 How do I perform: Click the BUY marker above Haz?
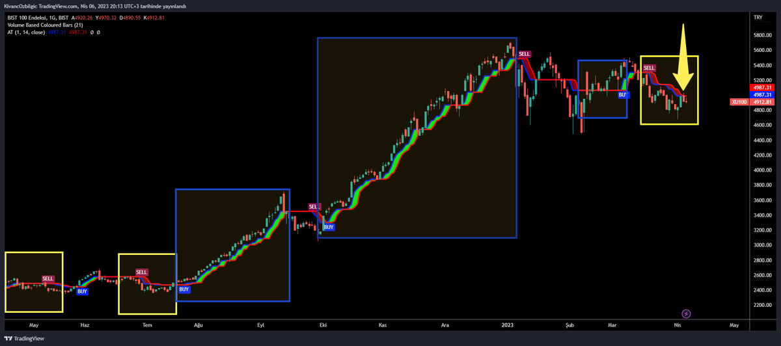coord(83,291)
